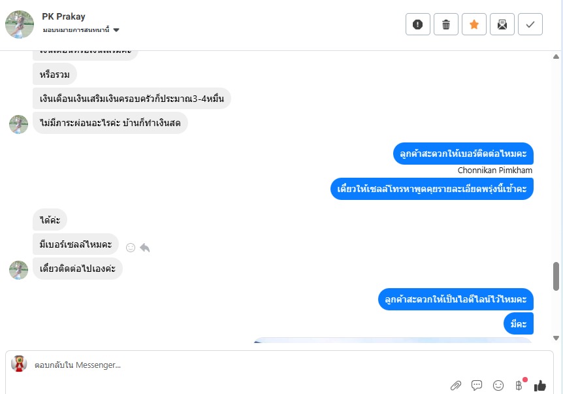Open emoji picker in message composer

coord(498,386)
